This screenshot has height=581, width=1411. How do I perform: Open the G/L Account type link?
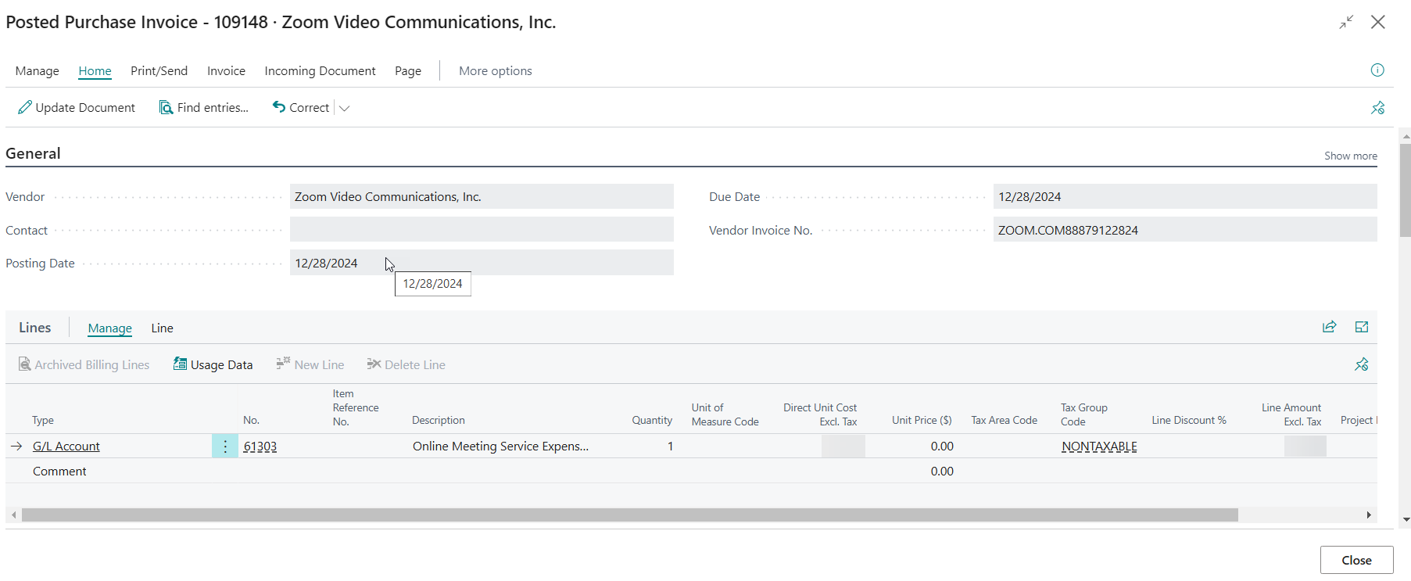click(66, 446)
